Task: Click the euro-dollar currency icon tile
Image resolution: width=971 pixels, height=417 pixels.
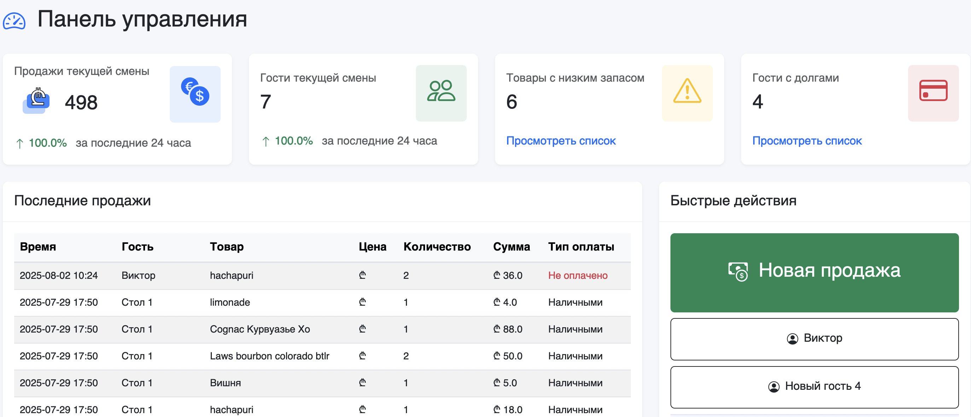Action: click(195, 94)
